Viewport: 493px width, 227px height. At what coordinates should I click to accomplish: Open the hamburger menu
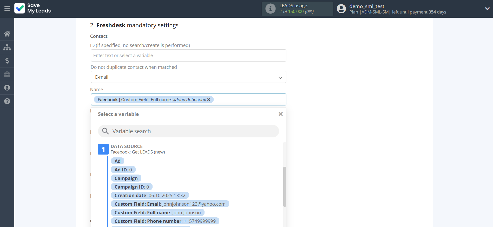click(x=7, y=9)
